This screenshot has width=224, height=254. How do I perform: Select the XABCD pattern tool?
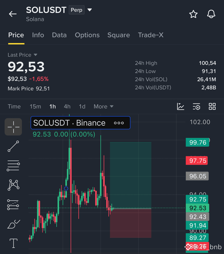coord(14,185)
